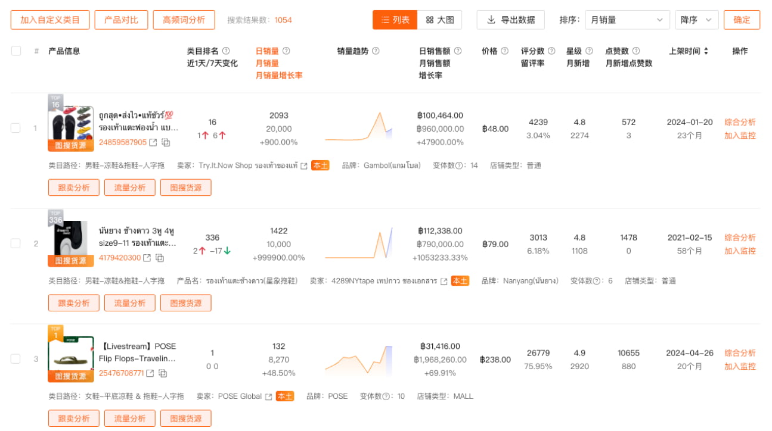Switch to the 大图 view tab
This screenshot has width=772, height=431.
pos(441,20)
